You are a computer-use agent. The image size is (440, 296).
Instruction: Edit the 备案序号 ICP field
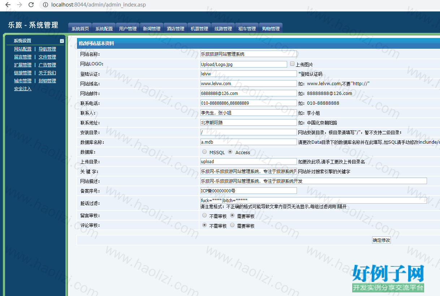pyautogui.click(x=249, y=191)
